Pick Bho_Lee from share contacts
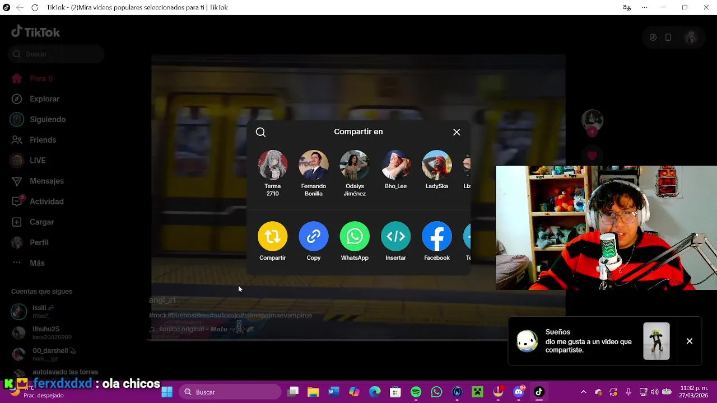Screen dimensions: 717x403 [x=396, y=165]
